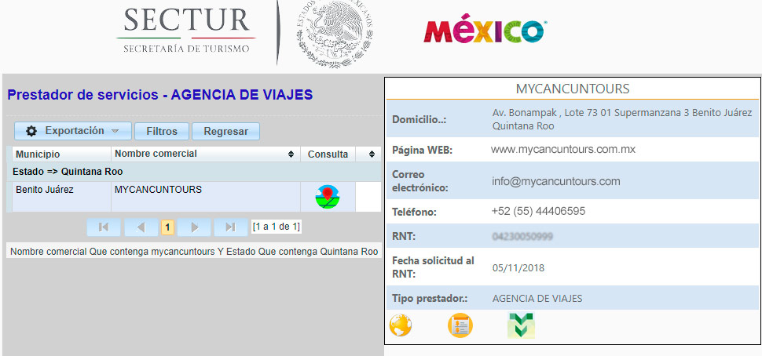Click the Regresar button
762x356 pixels.
pyautogui.click(x=226, y=132)
